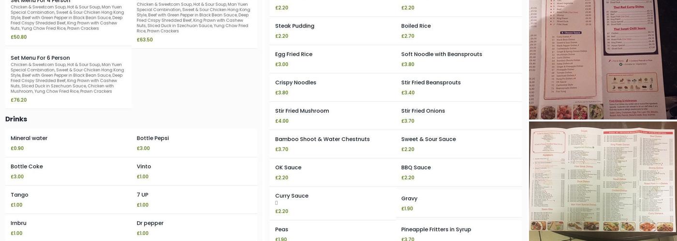The width and height of the screenshot is (677, 241).
Task: Open the top menu photo thumbnail
Action: tap(603, 59)
